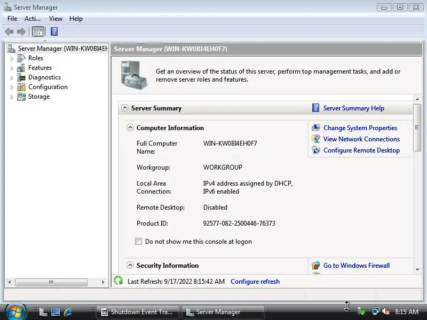
Task: Click the Server Manager root node icon
Action: tap(11, 49)
